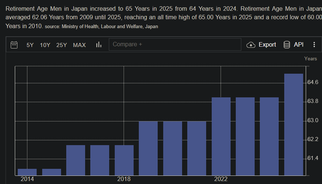Select the MAX time range

tap(79, 45)
